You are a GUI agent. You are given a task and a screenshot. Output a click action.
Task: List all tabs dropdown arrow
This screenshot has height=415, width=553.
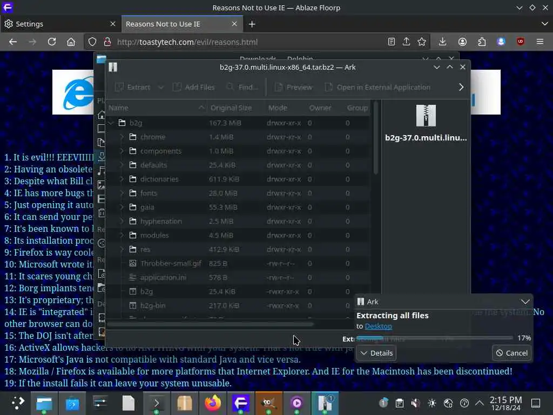click(544, 24)
